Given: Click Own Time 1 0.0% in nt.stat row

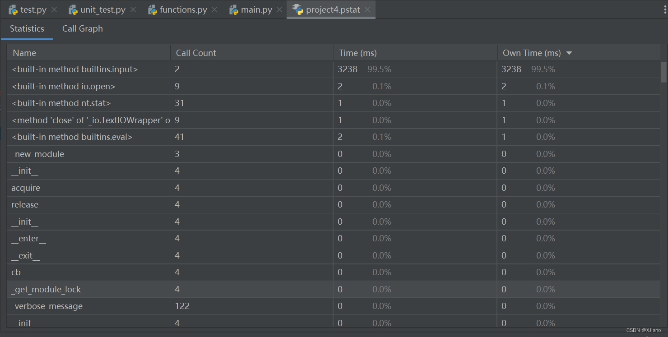Looking at the screenshot, I should [x=528, y=103].
